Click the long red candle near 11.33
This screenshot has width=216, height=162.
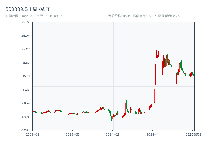154,96
